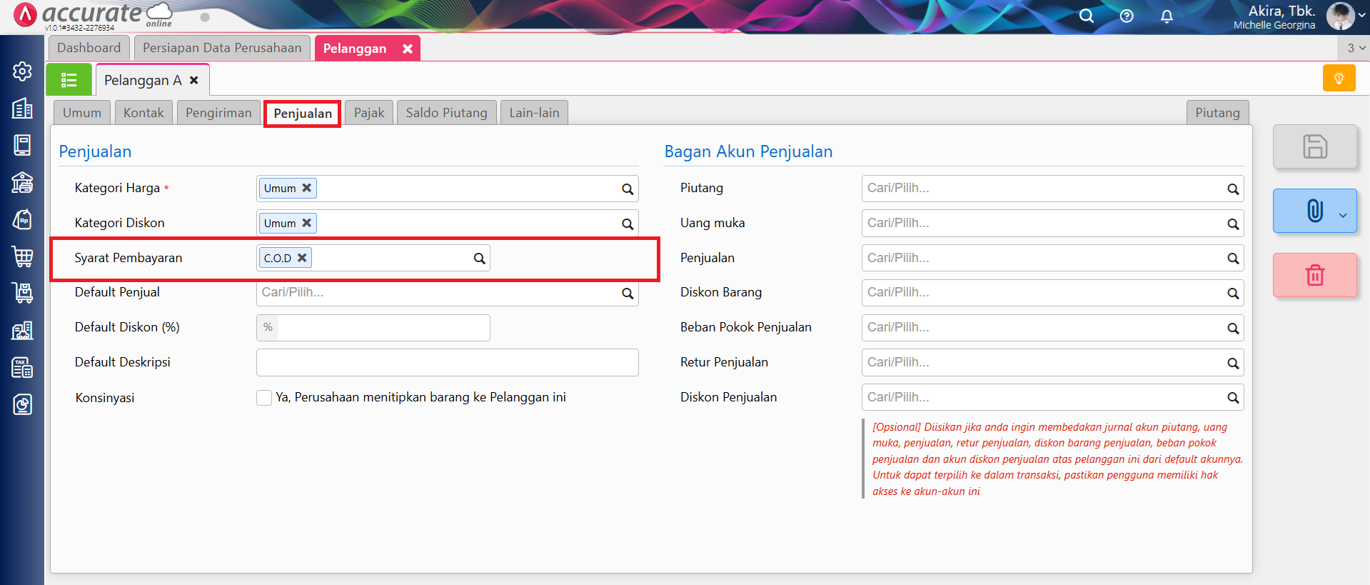Click the yellow lightbulb tips icon
The width and height of the screenshot is (1370, 585).
(1339, 78)
